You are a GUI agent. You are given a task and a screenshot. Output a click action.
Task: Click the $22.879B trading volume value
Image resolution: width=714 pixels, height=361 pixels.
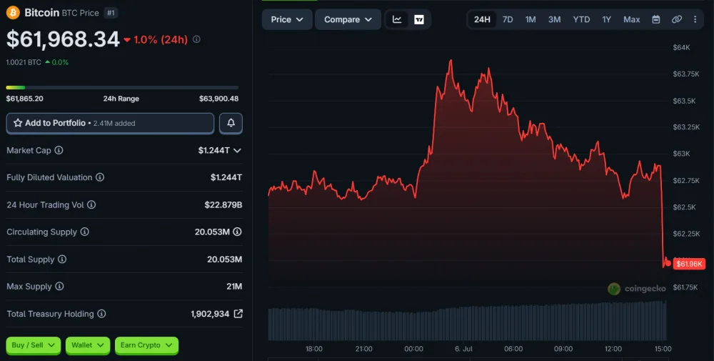pos(223,204)
